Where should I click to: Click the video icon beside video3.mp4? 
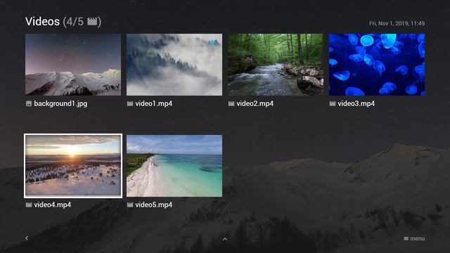coord(333,103)
